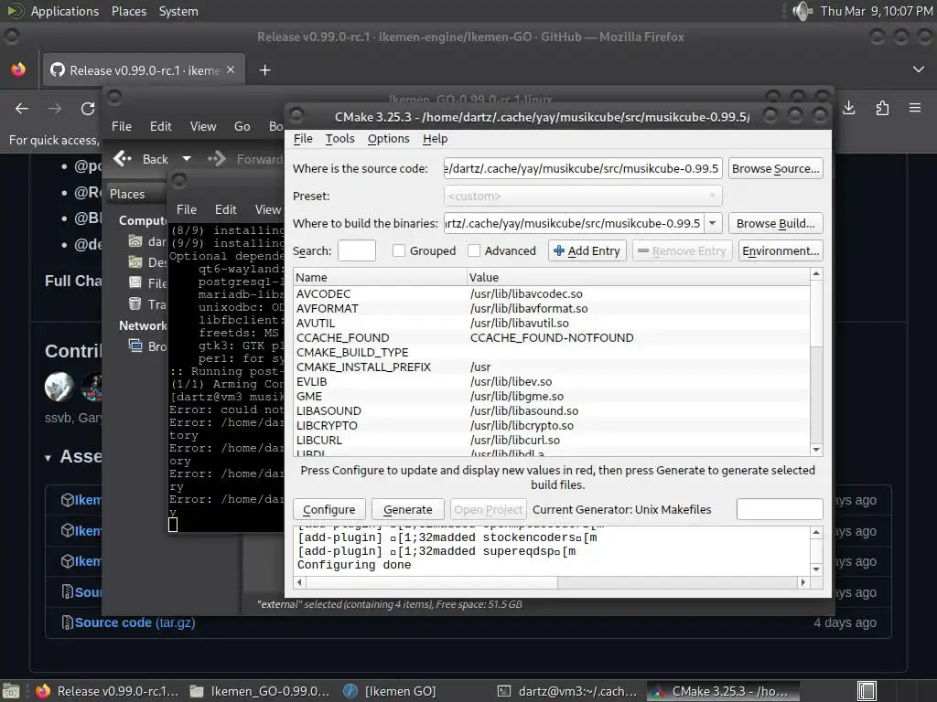This screenshot has width=937, height=702.
Task: Click the first contributor avatar on GitHub
Action: tap(59, 387)
